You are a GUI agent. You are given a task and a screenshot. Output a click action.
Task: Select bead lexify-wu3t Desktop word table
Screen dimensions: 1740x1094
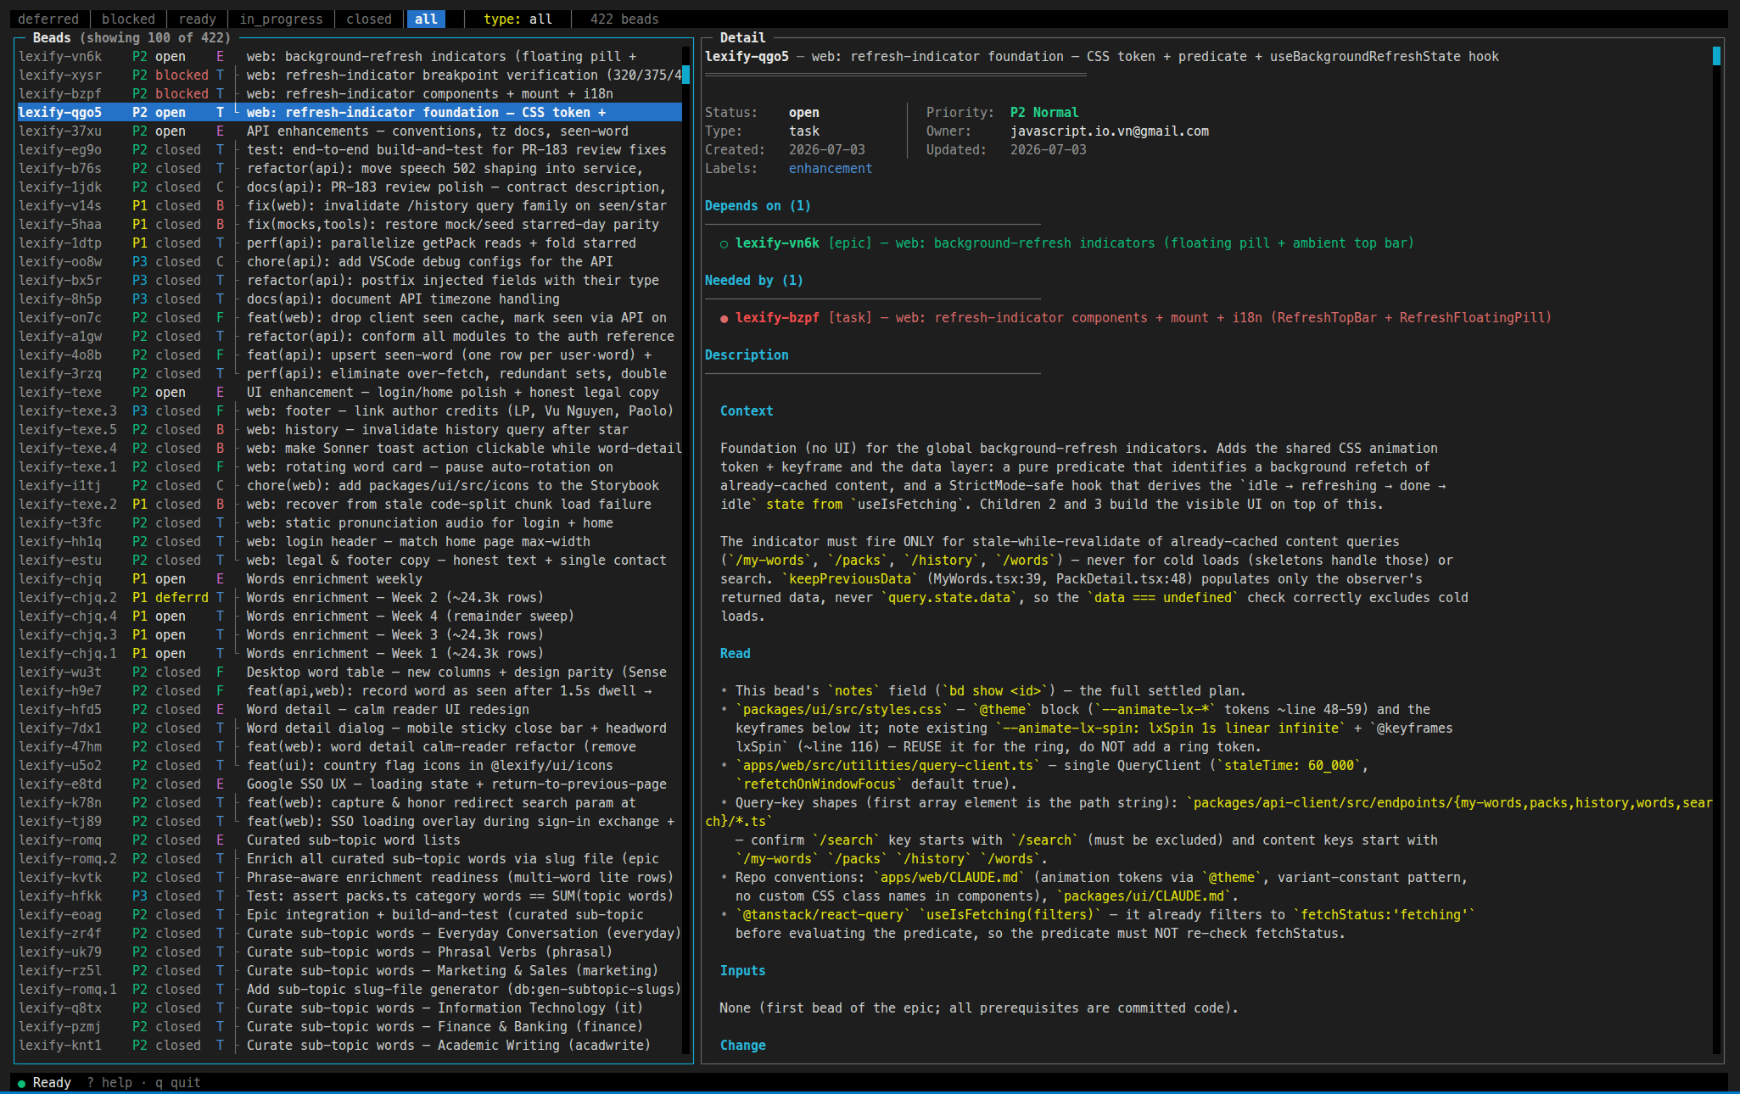(x=350, y=672)
